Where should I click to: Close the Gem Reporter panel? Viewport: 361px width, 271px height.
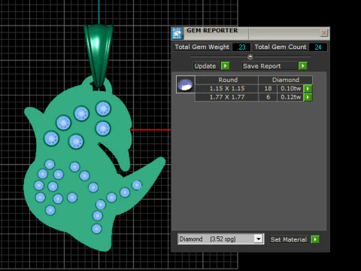[324, 32]
